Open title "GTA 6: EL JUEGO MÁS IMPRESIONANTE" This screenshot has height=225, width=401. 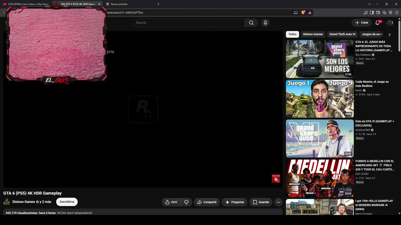click(x=374, y=46)
